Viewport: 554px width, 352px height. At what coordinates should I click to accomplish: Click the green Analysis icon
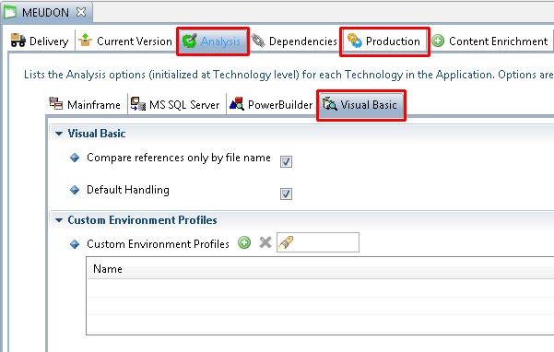coord(189,41)
